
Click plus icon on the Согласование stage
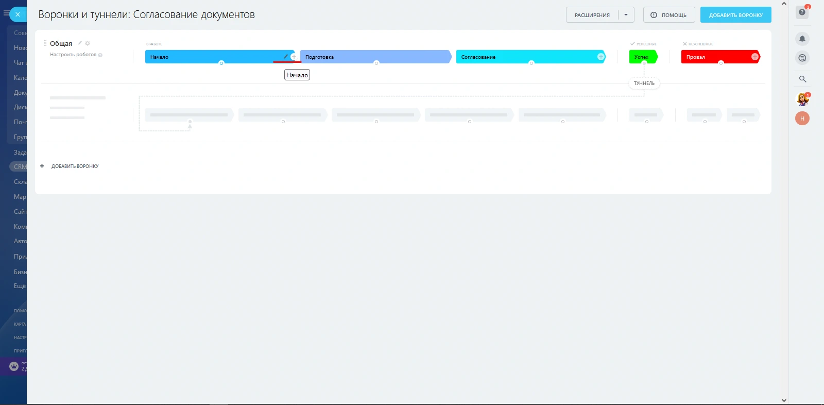[x=600, y=57]
